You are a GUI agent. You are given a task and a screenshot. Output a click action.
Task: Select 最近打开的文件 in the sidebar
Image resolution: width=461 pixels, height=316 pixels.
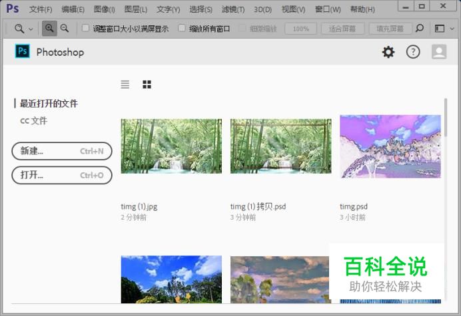click(x=49, y=103)
